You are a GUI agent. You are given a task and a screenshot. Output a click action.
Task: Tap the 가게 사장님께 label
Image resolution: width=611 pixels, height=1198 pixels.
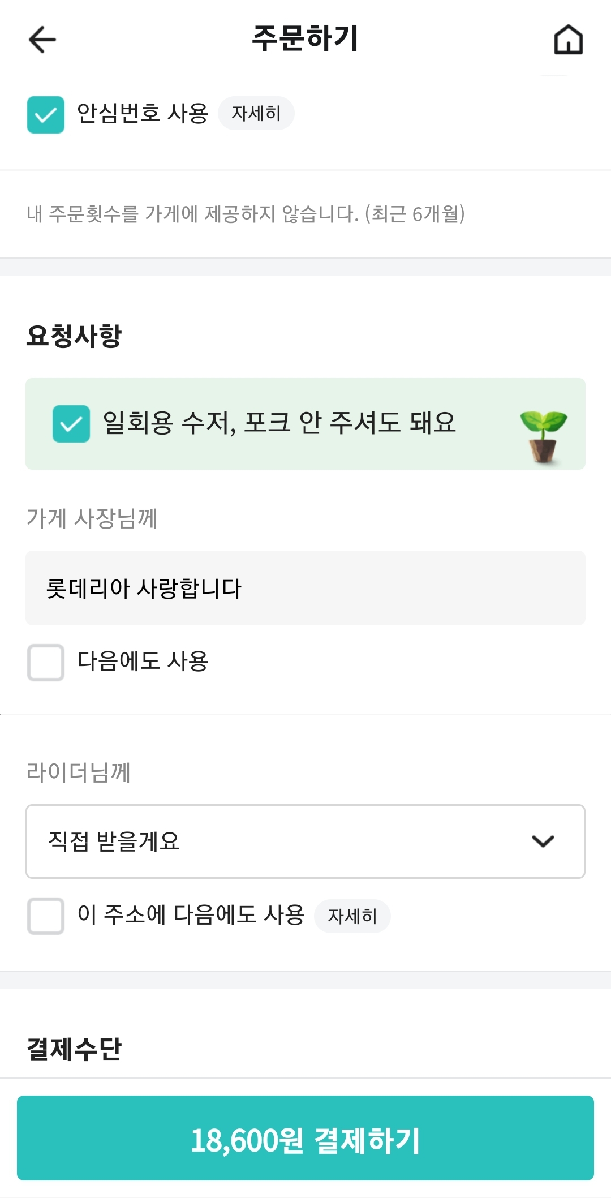[x=92, y=518]
